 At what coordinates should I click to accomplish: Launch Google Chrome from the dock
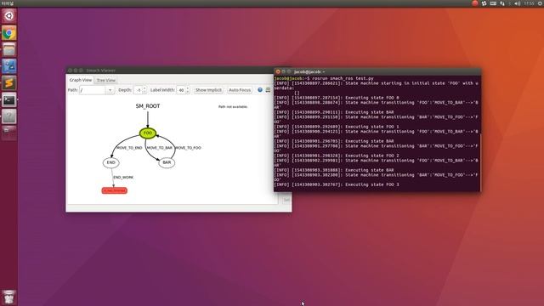pyautogui.click(x=9, y=33)
